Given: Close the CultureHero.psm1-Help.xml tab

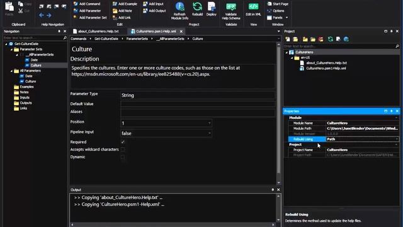Looking at the screenshot, I should 181,32.
